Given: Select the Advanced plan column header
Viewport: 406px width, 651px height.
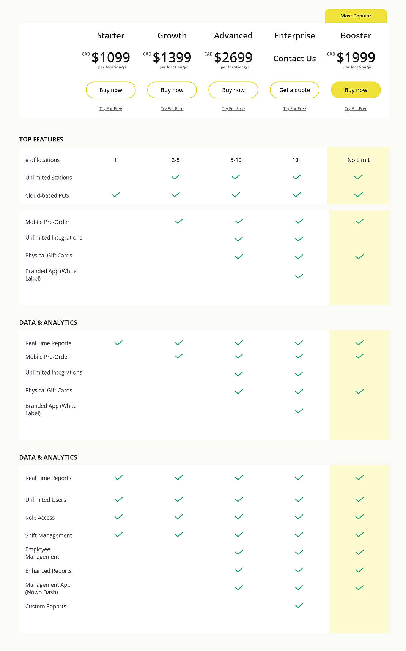Looking at the screenshot, I should tap(233, 35).
